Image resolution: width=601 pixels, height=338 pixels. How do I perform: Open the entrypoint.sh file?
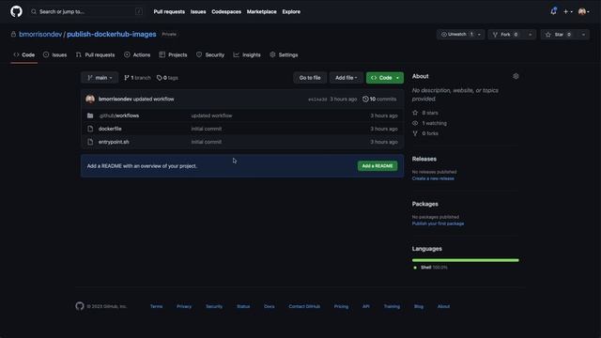(x=114, y=142)
